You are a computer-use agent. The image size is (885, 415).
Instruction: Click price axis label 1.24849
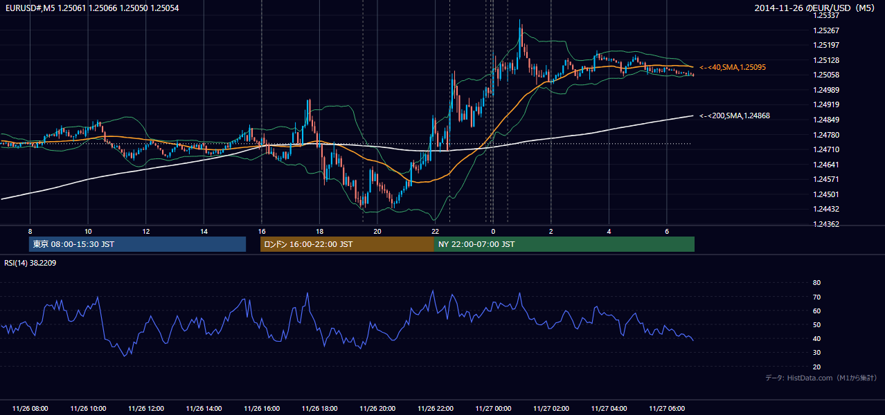coord(826,120)
